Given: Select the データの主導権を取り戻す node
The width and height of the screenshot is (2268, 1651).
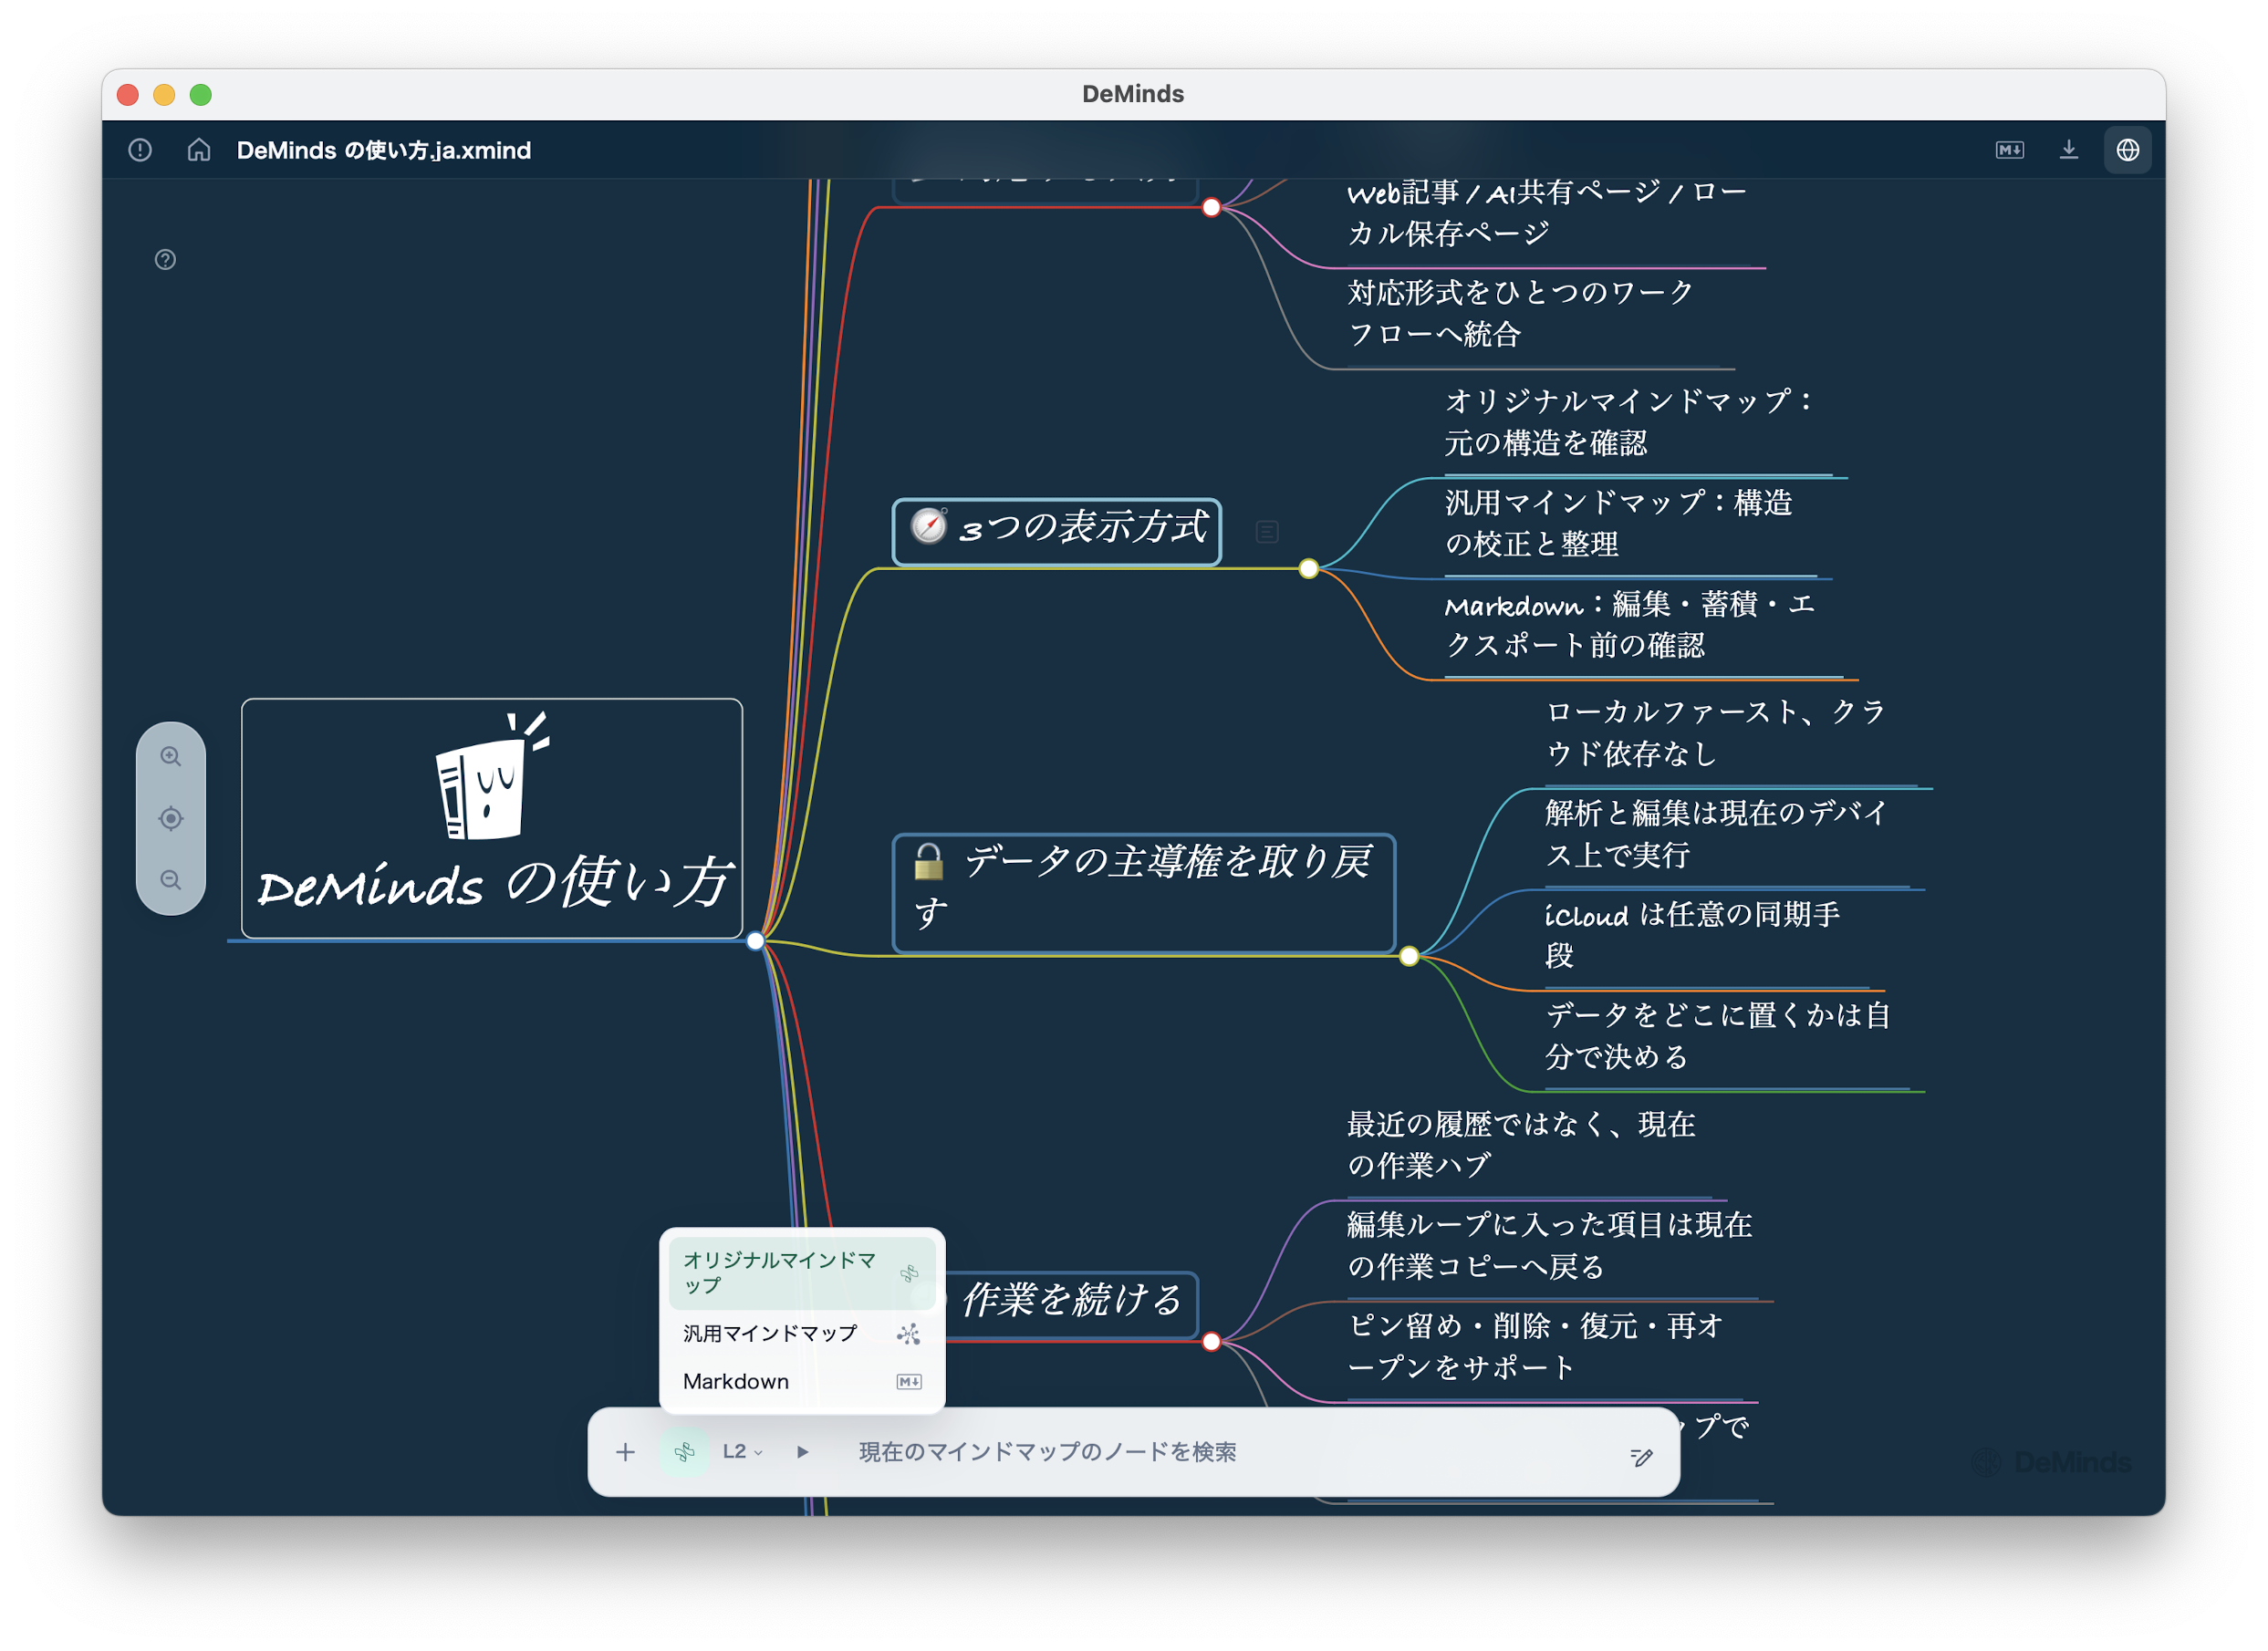Looking at the screenshot, I should (x=1144, y=893).
